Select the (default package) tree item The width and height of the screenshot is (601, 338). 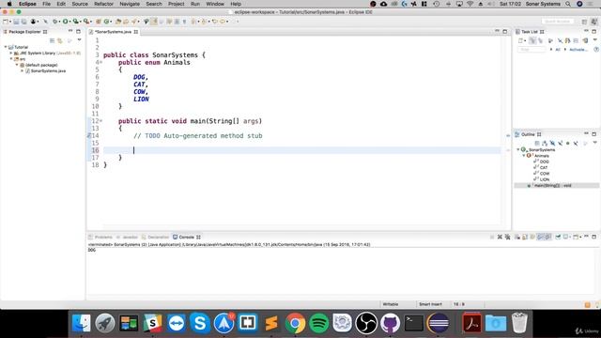pos(41,65)
